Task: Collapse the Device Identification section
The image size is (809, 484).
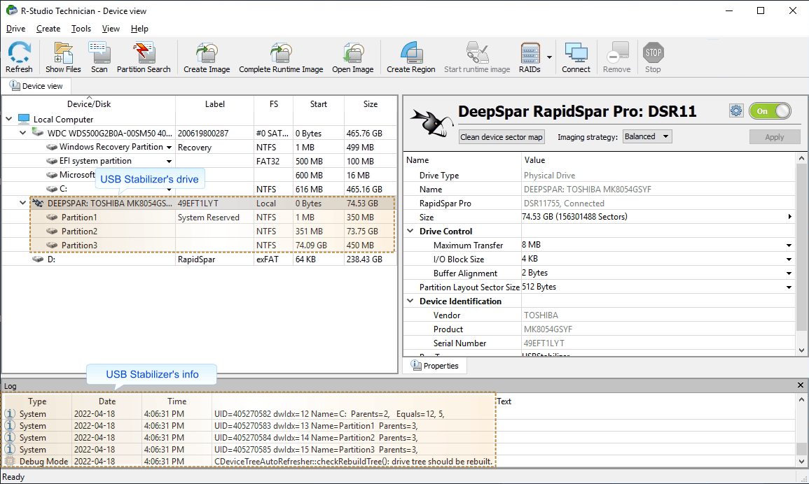Action: click(x=410, y=301)
